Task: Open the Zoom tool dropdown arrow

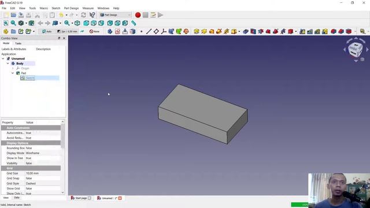Action: point(72,23)
